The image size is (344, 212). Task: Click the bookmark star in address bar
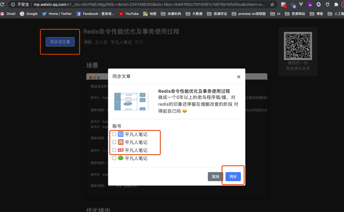coord(272,4)
